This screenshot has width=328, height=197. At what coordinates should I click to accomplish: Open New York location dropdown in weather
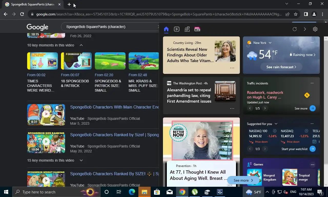tap(270, 43)
